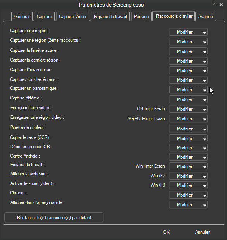Click the 'Capture différée :' label
The height and width of the screenshot is (240, 227).
click(x=26, y=98)
